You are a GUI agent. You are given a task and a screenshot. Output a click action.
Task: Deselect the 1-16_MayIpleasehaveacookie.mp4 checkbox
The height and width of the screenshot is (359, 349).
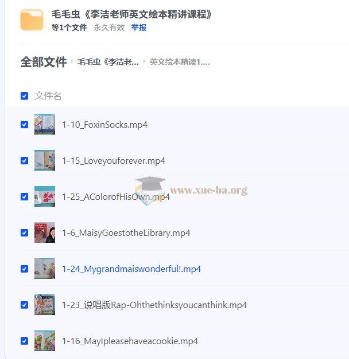coord(24,341)
